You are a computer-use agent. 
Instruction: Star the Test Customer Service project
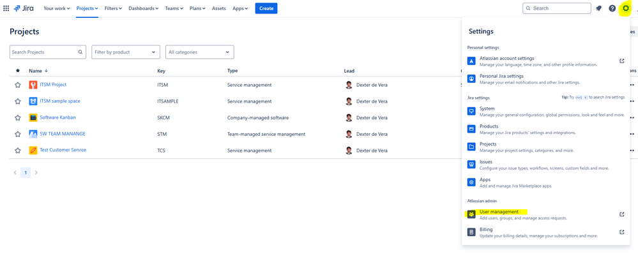pyautogui.click(x=17, y=151)
